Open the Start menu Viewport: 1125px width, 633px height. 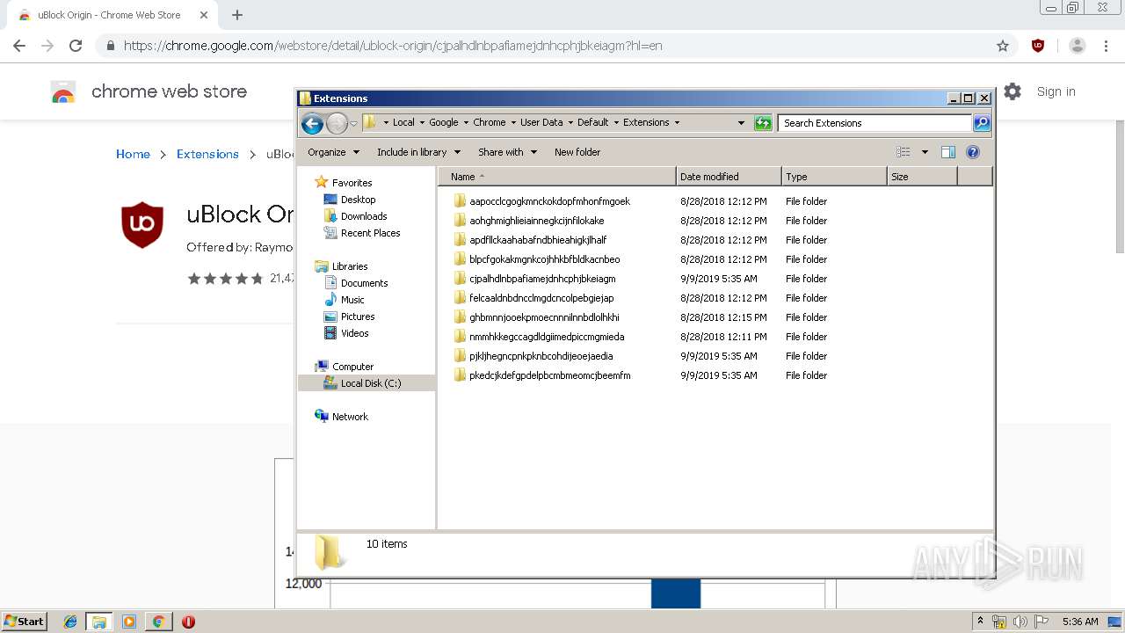pos(25,622)
